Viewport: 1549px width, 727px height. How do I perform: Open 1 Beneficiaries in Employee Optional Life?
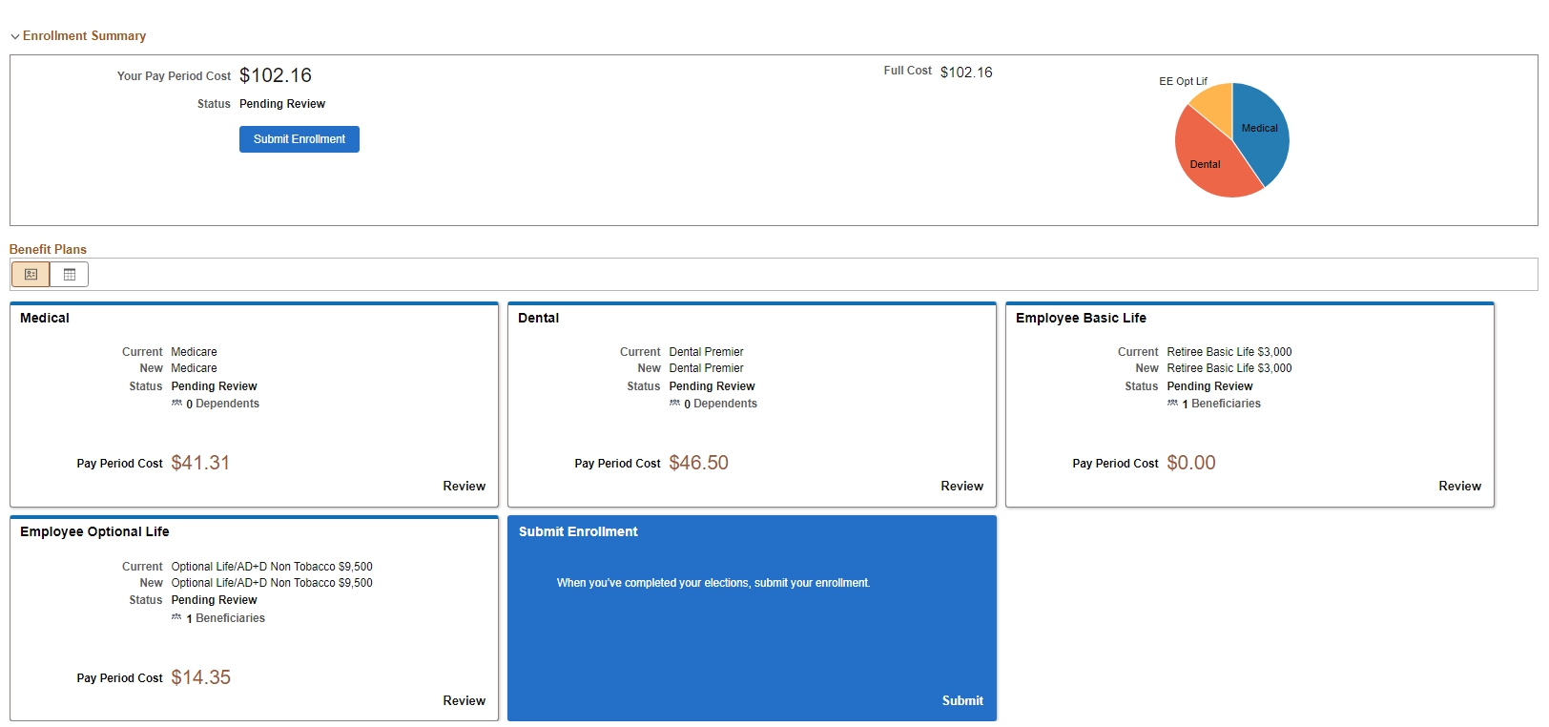coord(225,618)
